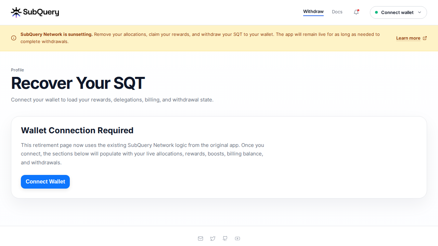
Task: Click the Recover Your SQT heading
Action: pos(78,83)
